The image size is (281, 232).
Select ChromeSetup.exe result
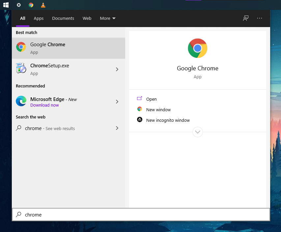pyautogui.click(x=69, y=69)
